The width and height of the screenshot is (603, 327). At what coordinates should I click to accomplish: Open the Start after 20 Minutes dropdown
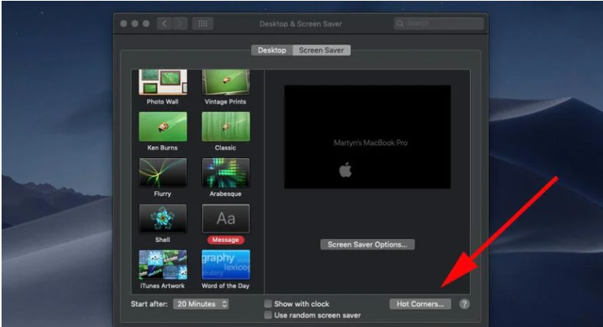point(201,304)
